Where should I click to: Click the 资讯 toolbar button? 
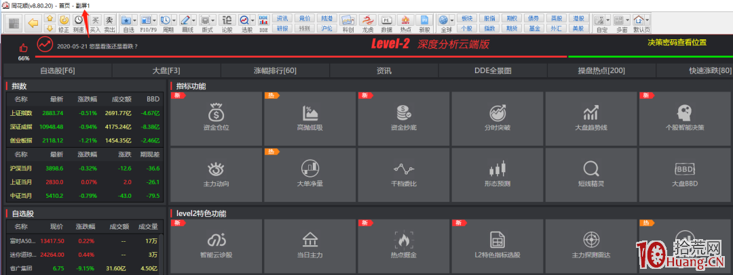[x=282, y=18]
